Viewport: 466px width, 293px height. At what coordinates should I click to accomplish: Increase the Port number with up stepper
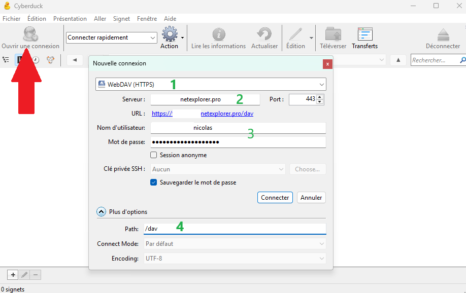click(x=320, y=97)
